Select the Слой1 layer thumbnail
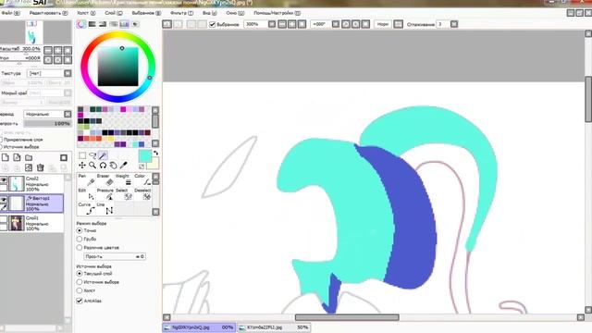Image resolution: width=592 pixels, height=333 pixels. pos(17,223)
